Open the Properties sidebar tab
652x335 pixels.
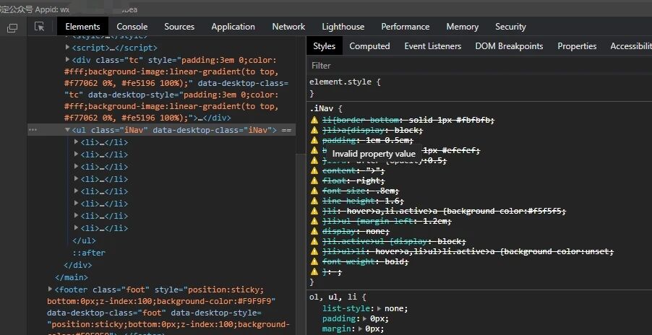tap(577, 46)
